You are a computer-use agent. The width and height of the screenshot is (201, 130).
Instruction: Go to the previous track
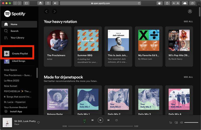point(92,120)
